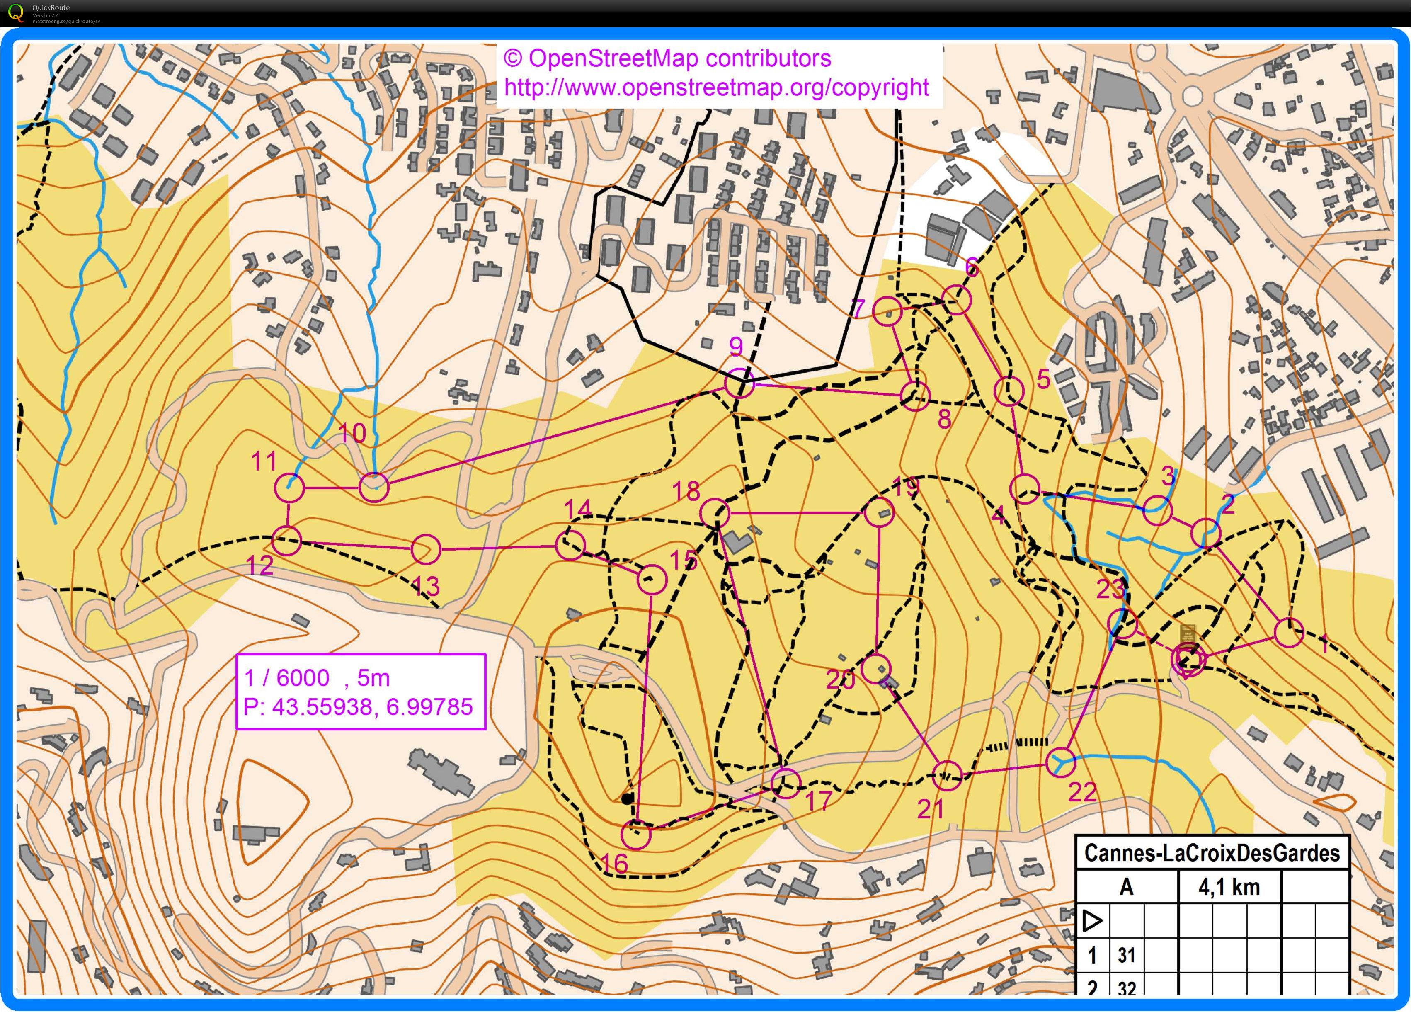Click the coordinates P: 43.55938, 6.99785
Viewport: 1411px width, 1012px height.
358,707
